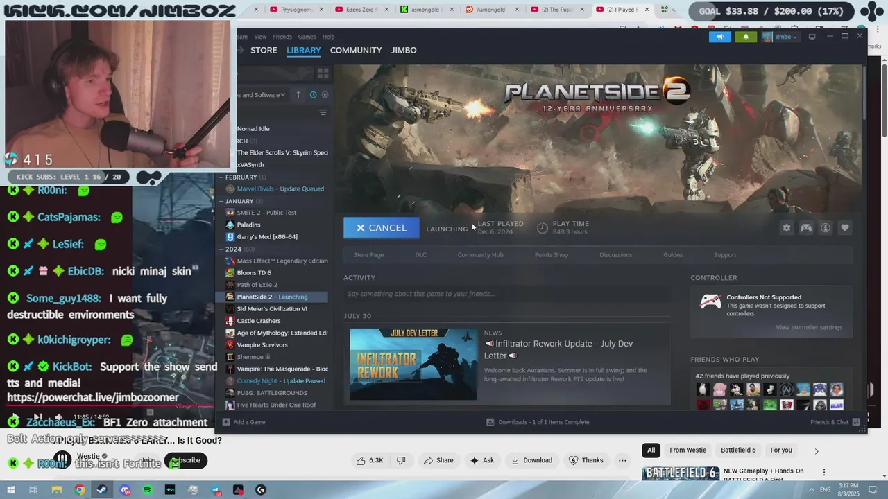The image size is (888, 499).
Task: Open the DLC link for PlanetSide 2
Action: pos(421,255)
